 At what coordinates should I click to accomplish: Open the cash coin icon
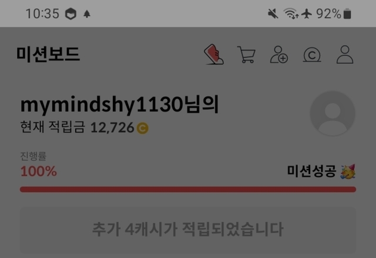312,55
